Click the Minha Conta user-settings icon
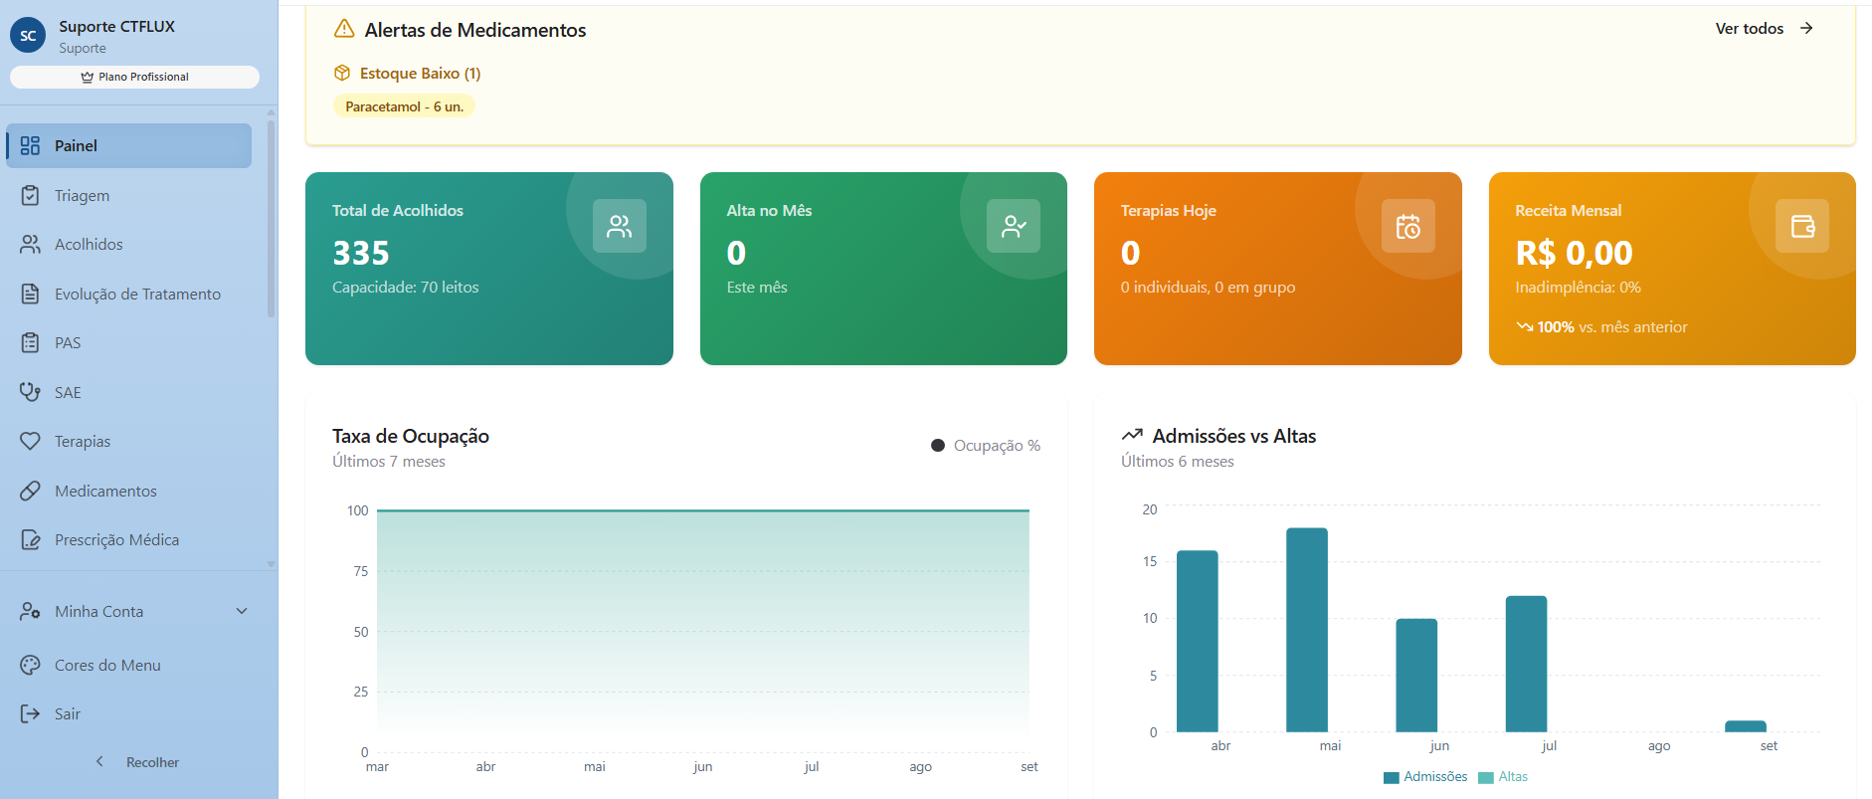Viewport: 1872px width, 799px height. tap(30, 611)
